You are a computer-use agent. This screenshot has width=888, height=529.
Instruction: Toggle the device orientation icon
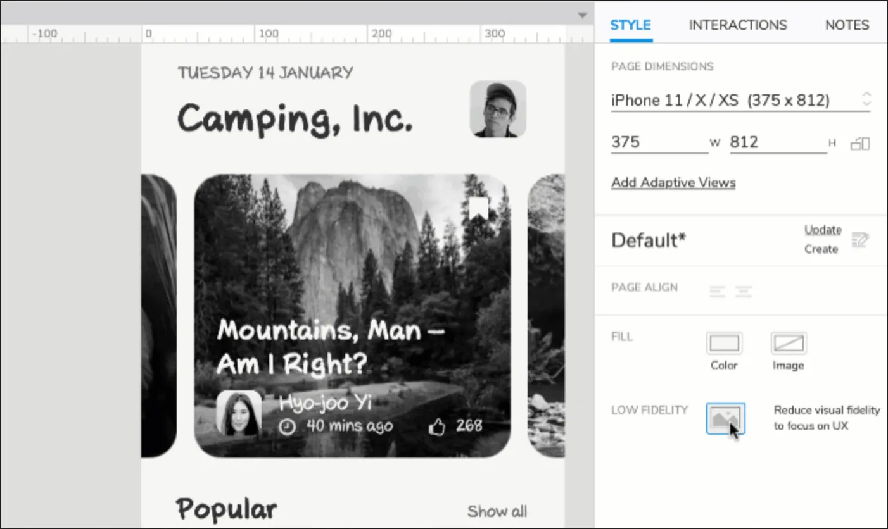click(860, 144)
